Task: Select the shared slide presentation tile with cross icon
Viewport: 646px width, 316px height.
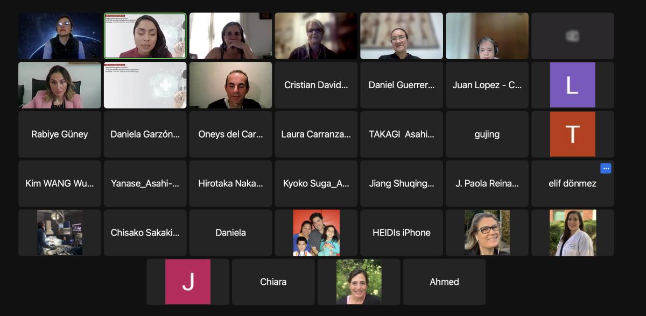Action: 145,85
